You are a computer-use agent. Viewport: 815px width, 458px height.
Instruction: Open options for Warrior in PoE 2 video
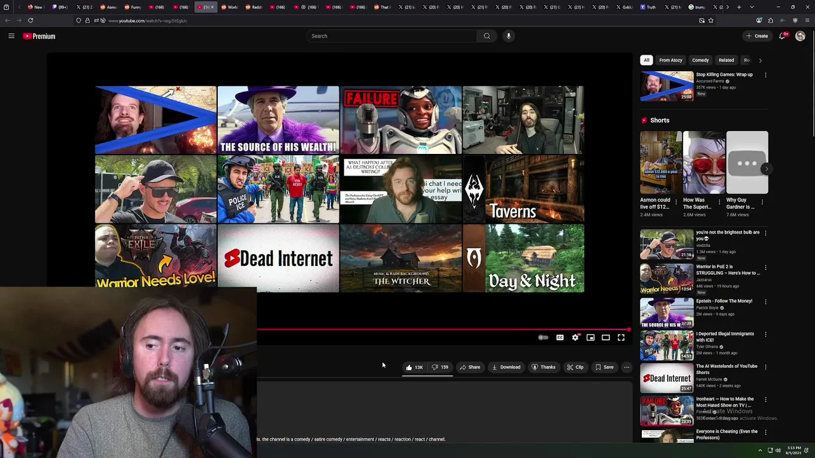765,267
